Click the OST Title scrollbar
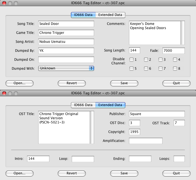 [92, 127]
